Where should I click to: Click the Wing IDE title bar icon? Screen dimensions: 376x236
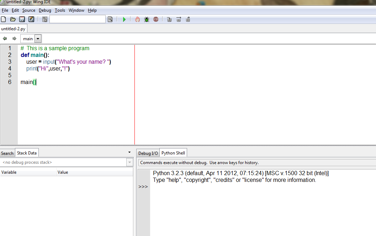(x=2, y=2)
